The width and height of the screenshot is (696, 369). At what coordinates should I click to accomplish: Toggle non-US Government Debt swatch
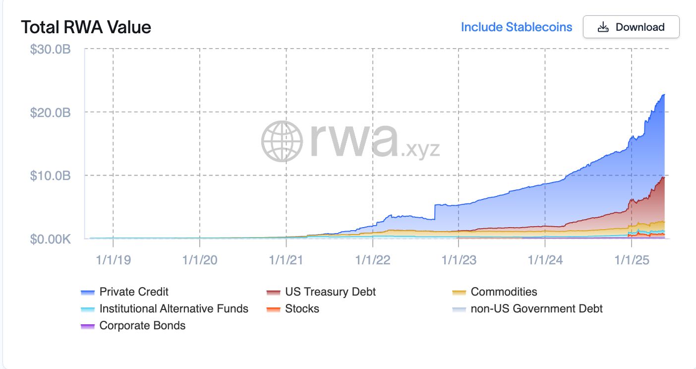pos(459,309)
